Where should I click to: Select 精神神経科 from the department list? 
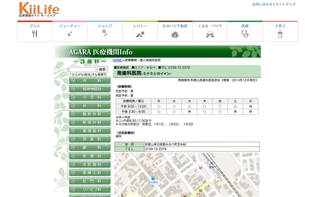coord(86,89)
